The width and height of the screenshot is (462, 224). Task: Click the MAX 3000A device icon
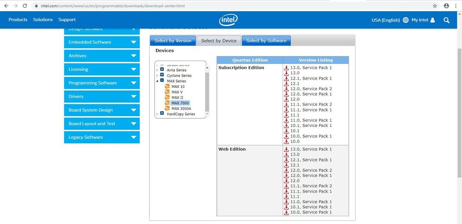tap(167, 108)
